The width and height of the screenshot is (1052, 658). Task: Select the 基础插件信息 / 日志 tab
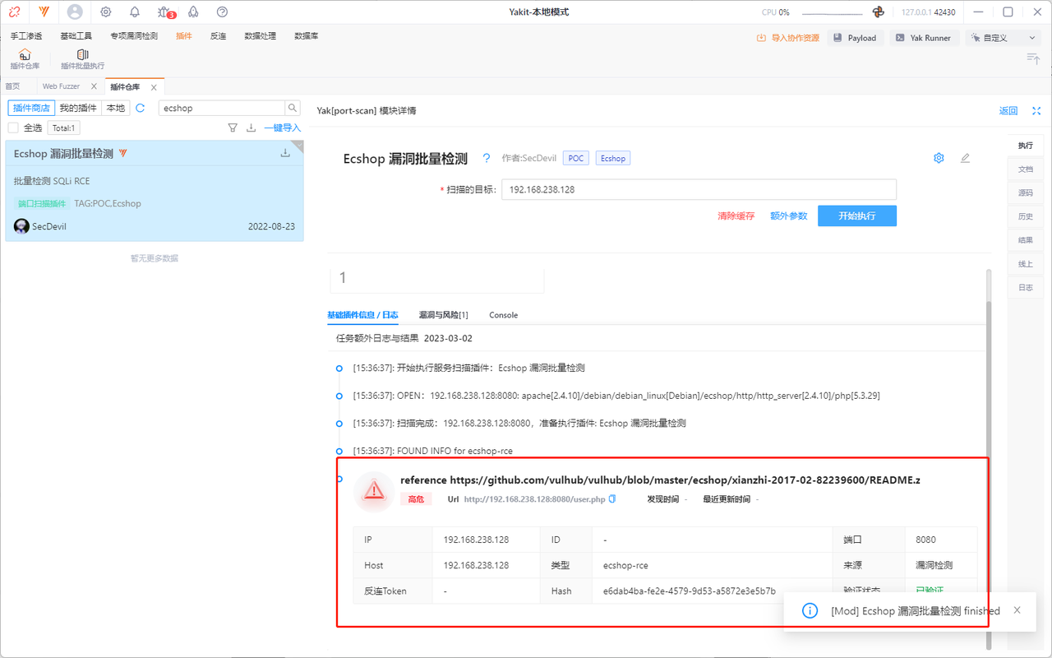pyautogui.click(x=362, y=315)
